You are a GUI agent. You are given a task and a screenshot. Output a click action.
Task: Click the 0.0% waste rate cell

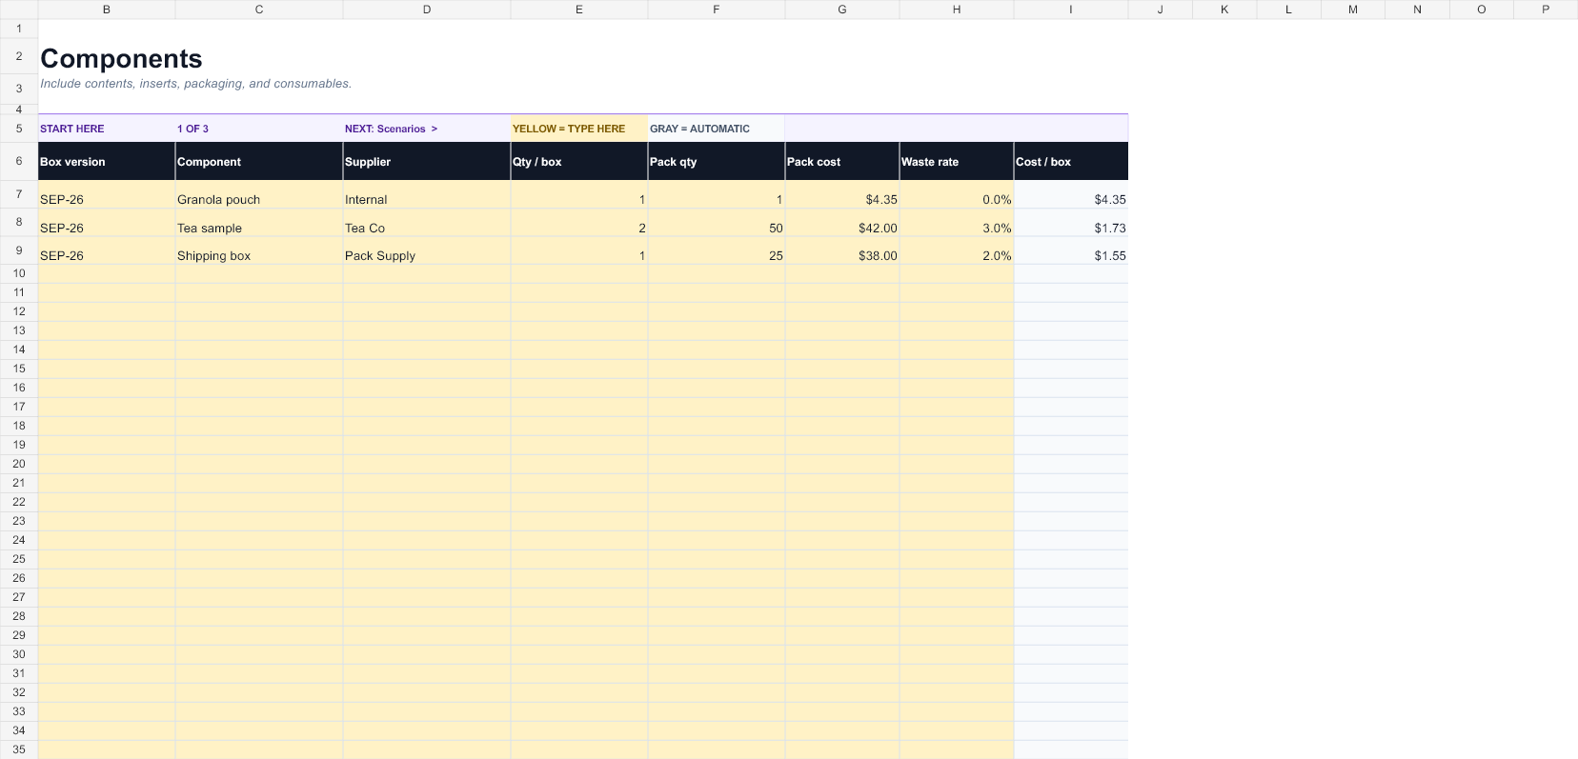tap(957, 194)
